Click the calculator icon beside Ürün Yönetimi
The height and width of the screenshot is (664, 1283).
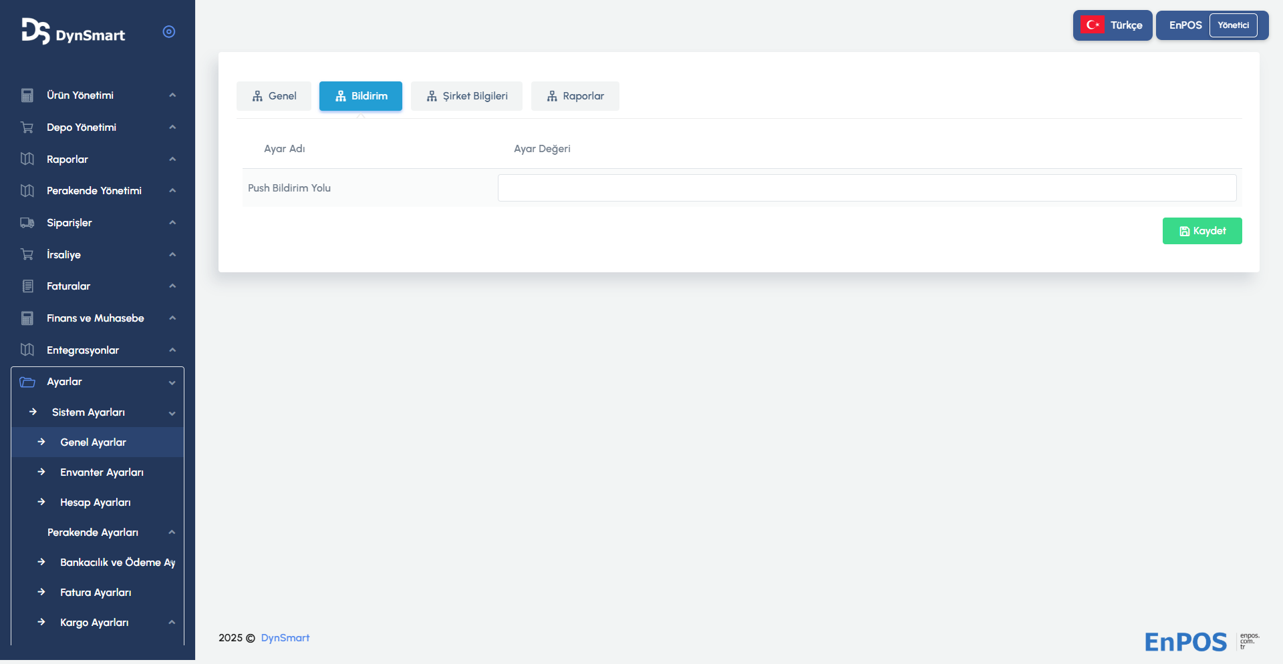tap(27, 95)
